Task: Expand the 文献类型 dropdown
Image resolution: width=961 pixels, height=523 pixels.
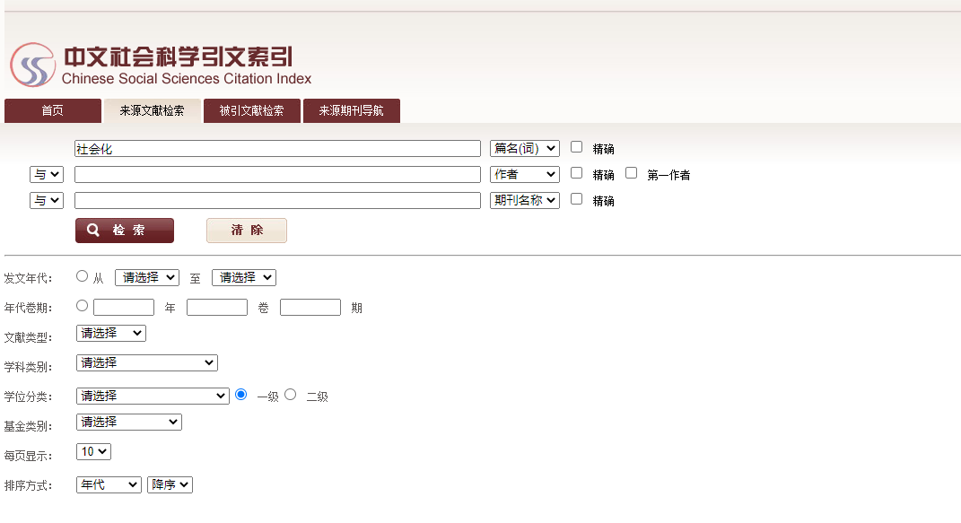Action: click(111, 333)
